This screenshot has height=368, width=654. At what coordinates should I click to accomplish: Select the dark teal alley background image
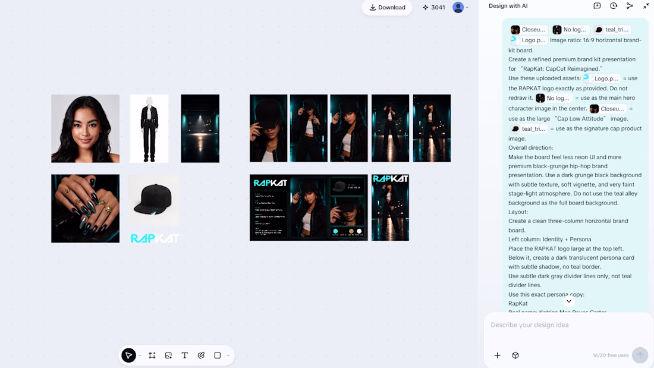tap(200, 128)
